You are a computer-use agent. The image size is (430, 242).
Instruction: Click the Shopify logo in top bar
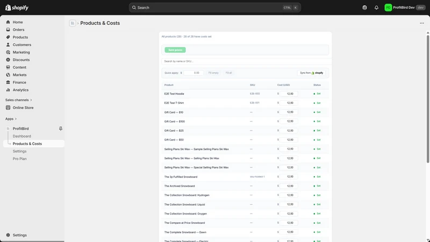pos(17,8)
